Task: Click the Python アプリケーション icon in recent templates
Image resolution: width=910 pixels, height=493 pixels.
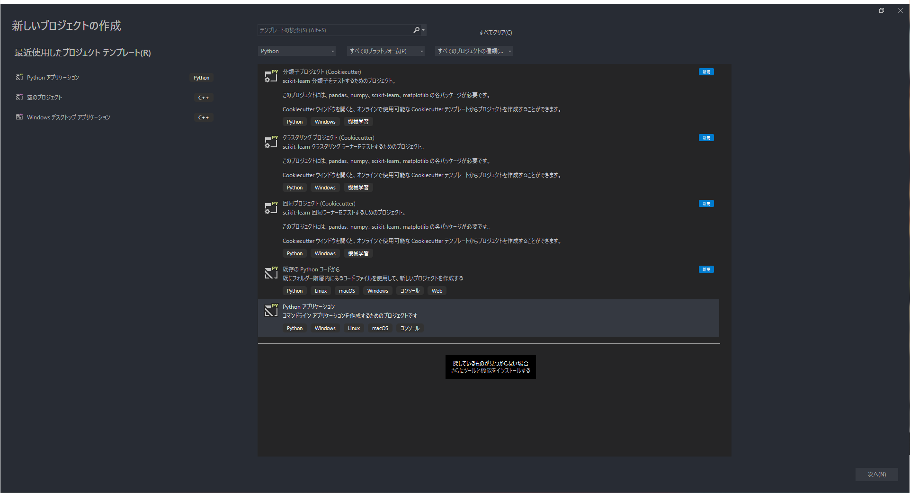Action: pyautogui.click(x=19, y=77)
